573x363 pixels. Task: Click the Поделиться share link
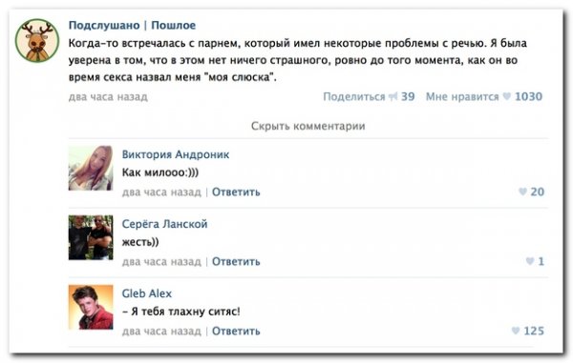coord(354,96)
